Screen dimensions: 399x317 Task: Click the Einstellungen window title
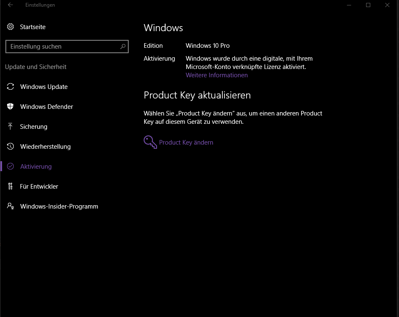[40, 5]
